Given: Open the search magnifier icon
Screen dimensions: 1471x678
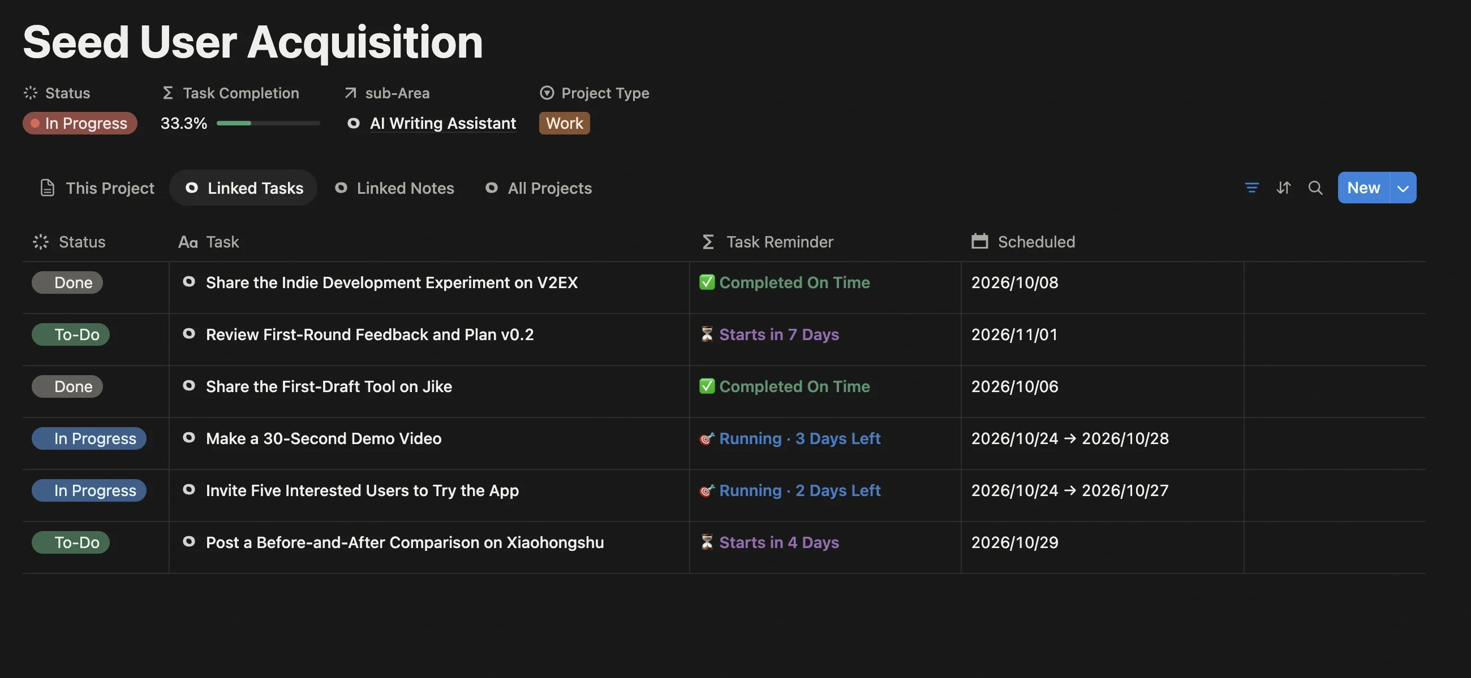Looking at the screenshot, I should (1315, 188).
